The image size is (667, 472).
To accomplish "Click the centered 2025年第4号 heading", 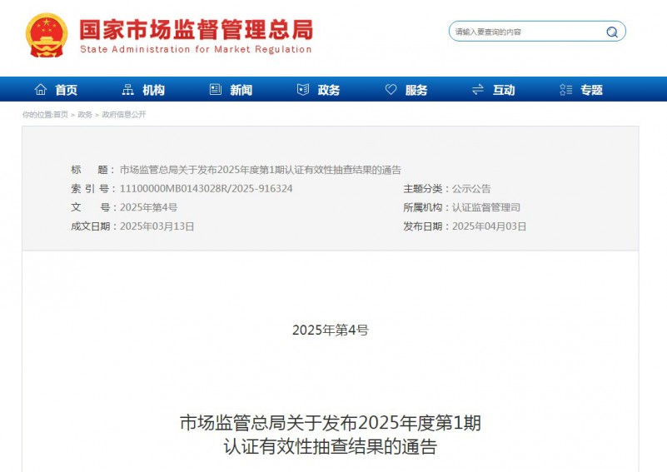I will (331, 330).
